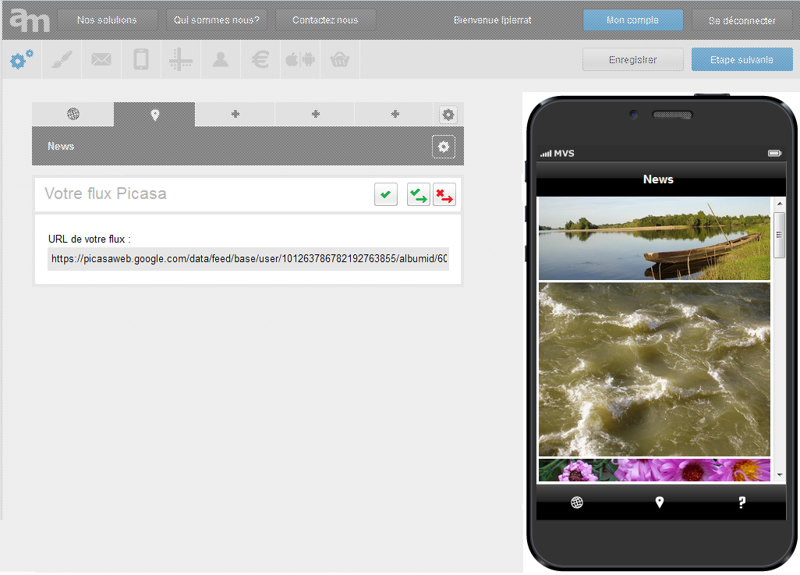Click the Enregistrer button

coord(632,60)
